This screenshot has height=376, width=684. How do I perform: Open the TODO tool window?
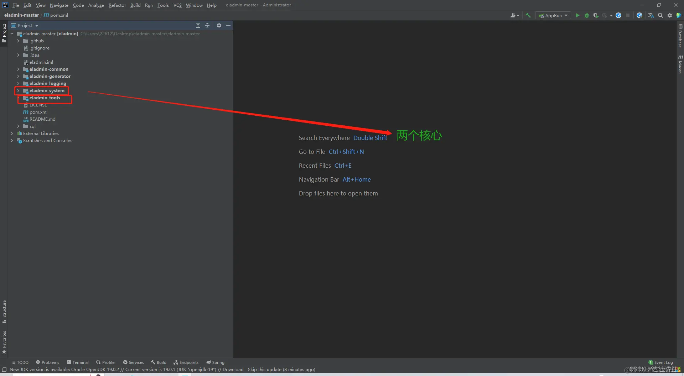point(20,362)
